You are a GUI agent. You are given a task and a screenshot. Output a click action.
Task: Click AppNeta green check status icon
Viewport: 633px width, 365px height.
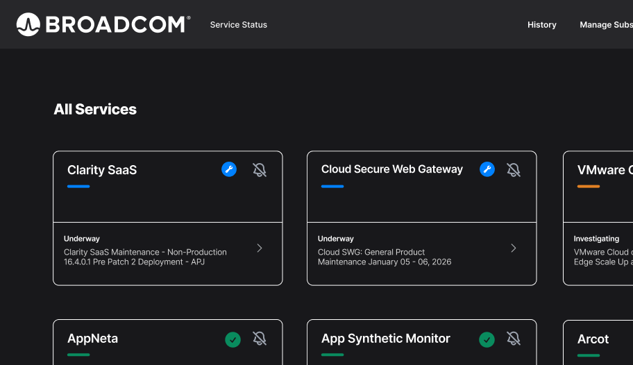click(x=233, y=339)
